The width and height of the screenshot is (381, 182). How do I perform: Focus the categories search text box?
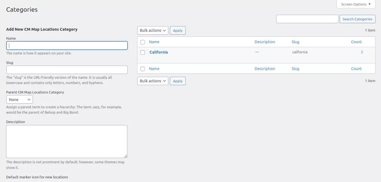(x=307, y=19)
